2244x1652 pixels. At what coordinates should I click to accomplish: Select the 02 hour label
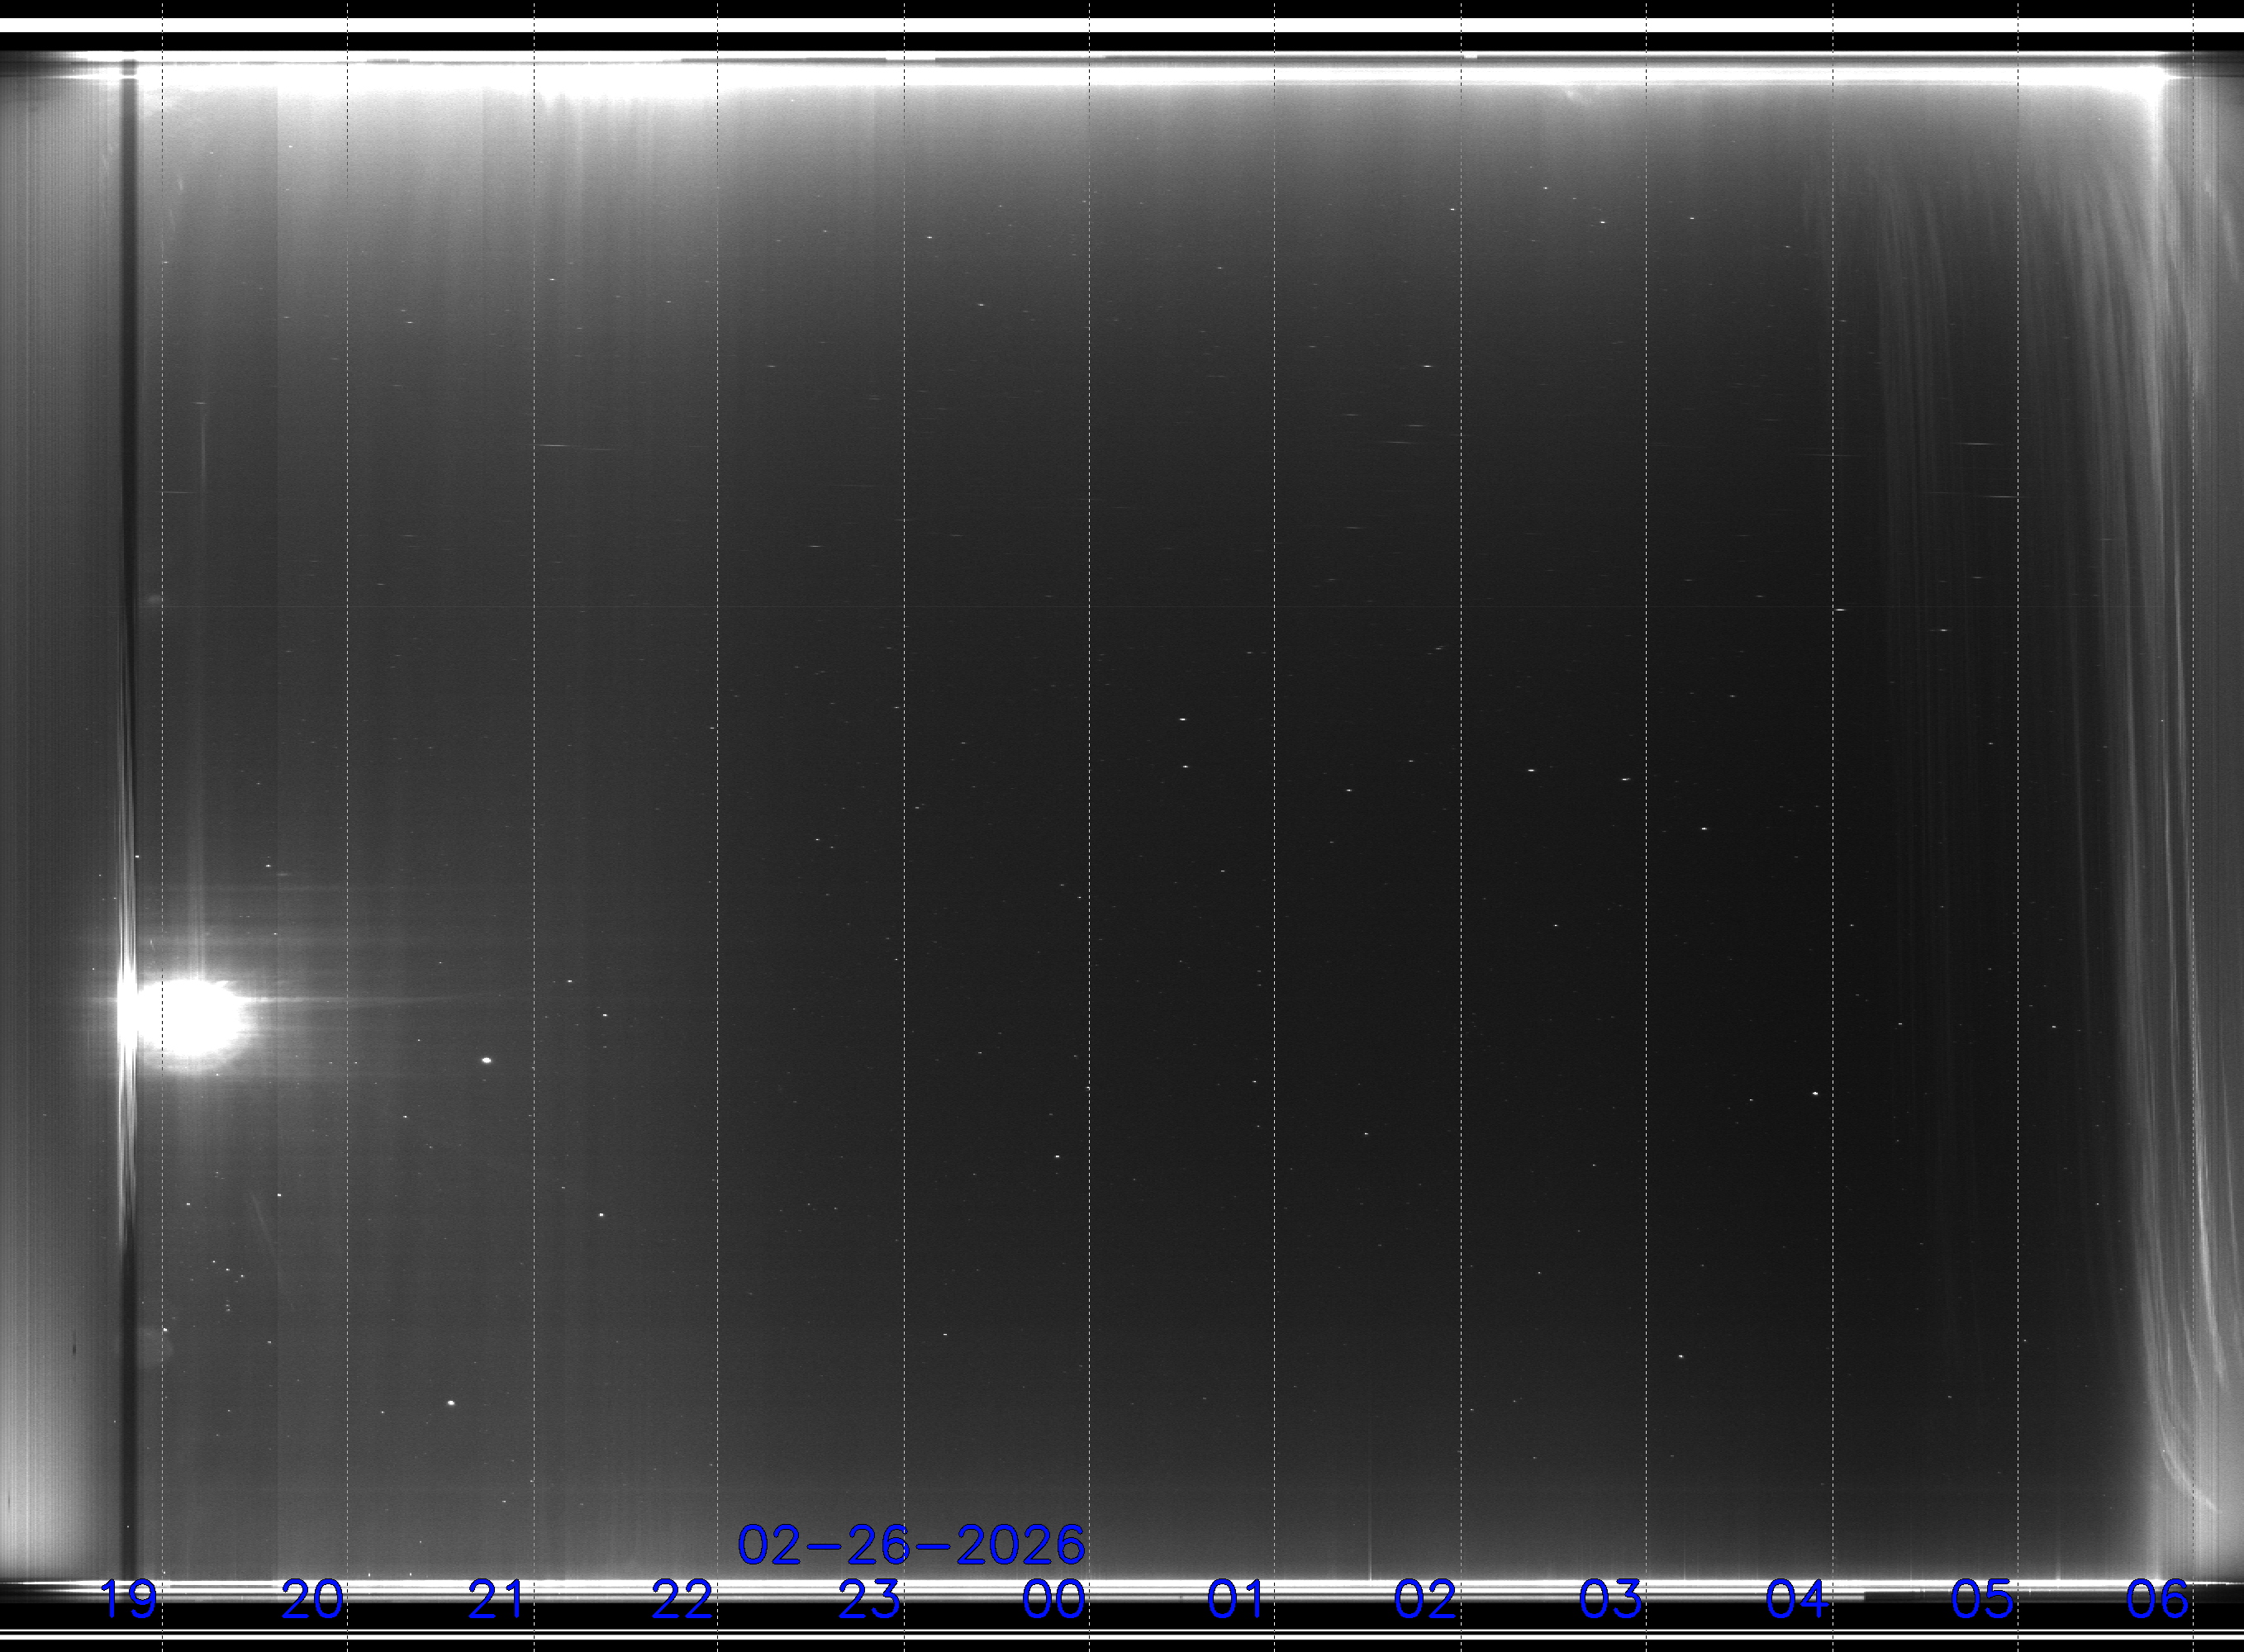click(x=1424, y=1600)
